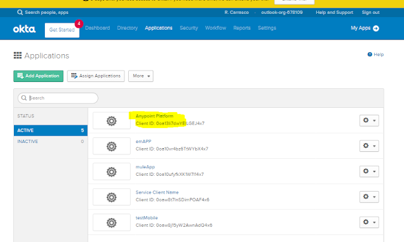This screenshot has width=404, height=242.
Task: Click the button in the yellow trial banner
Action: pos(294,1)
